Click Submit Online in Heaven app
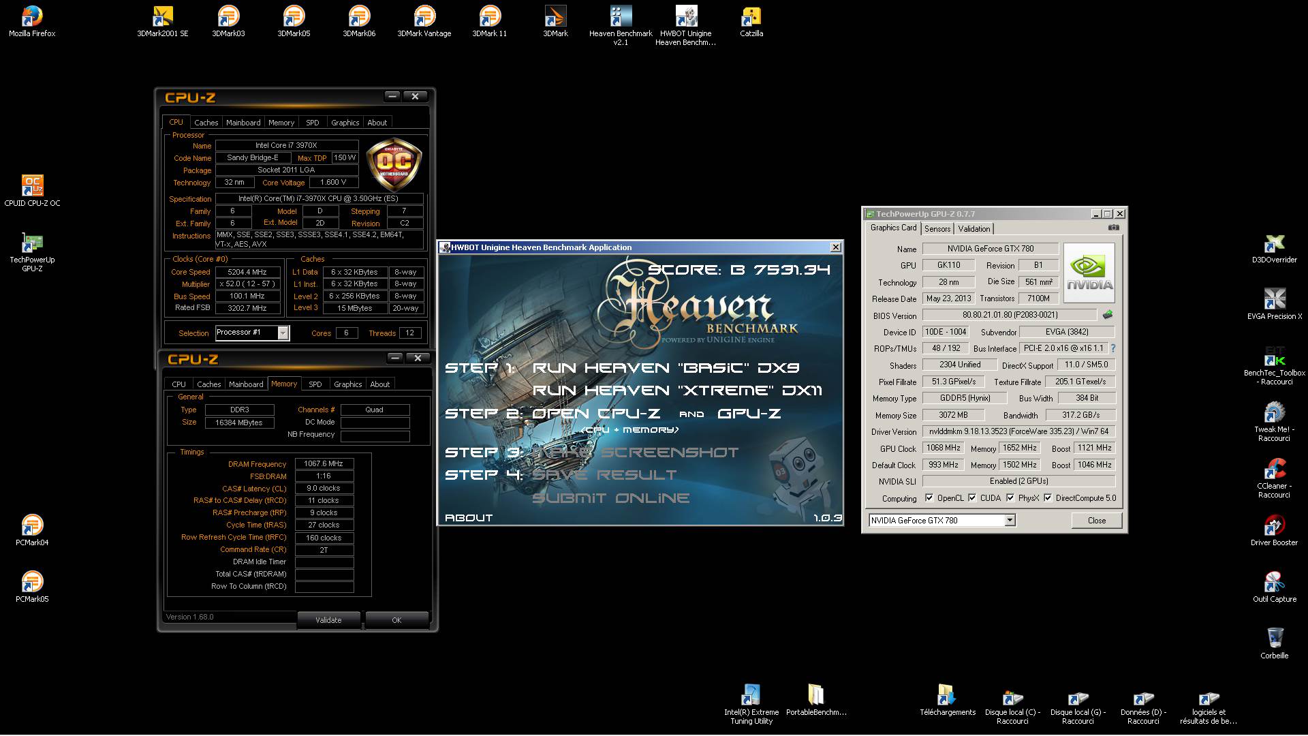 click(611, 498)
